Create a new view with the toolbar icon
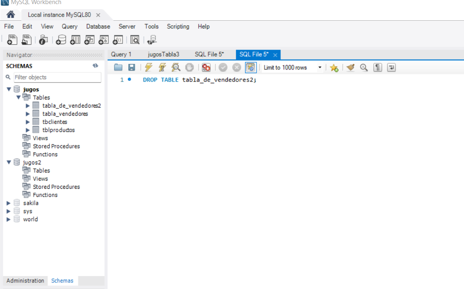 point(89,40)
